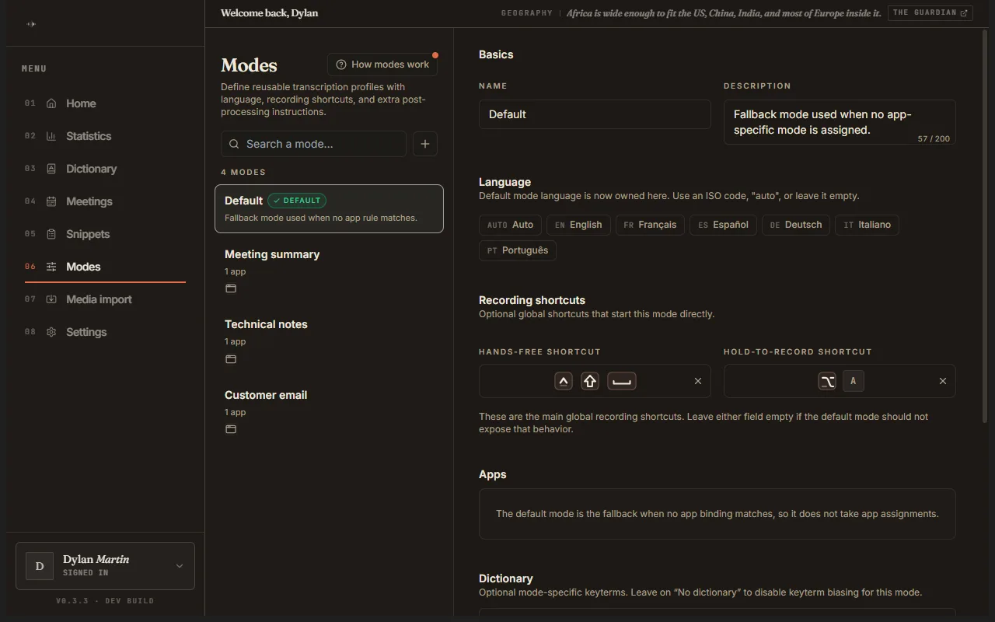Click the plus icon to add a mode
This screenshot has height=622, width=995.
click(x=424, y=144)
